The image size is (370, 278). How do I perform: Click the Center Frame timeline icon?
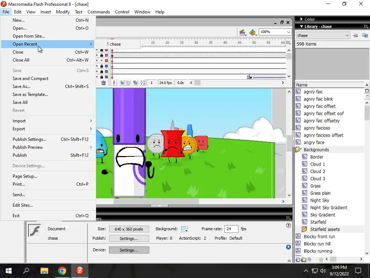click(114, 83)
